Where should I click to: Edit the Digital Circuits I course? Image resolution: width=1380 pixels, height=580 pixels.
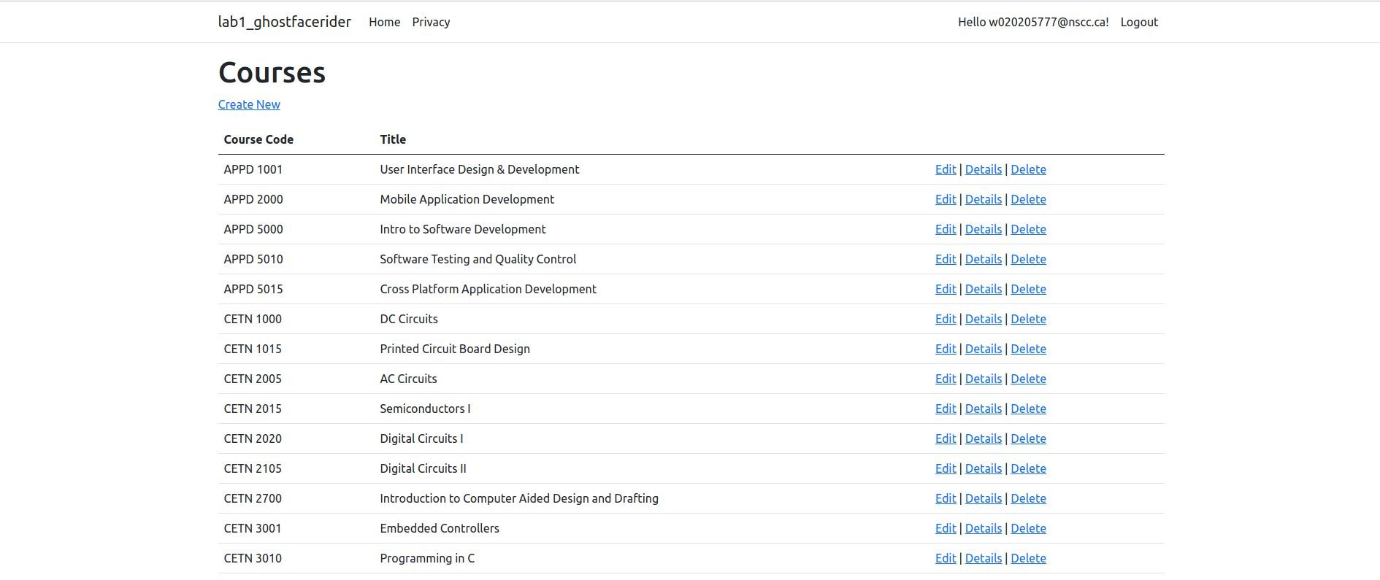(945, 438)
